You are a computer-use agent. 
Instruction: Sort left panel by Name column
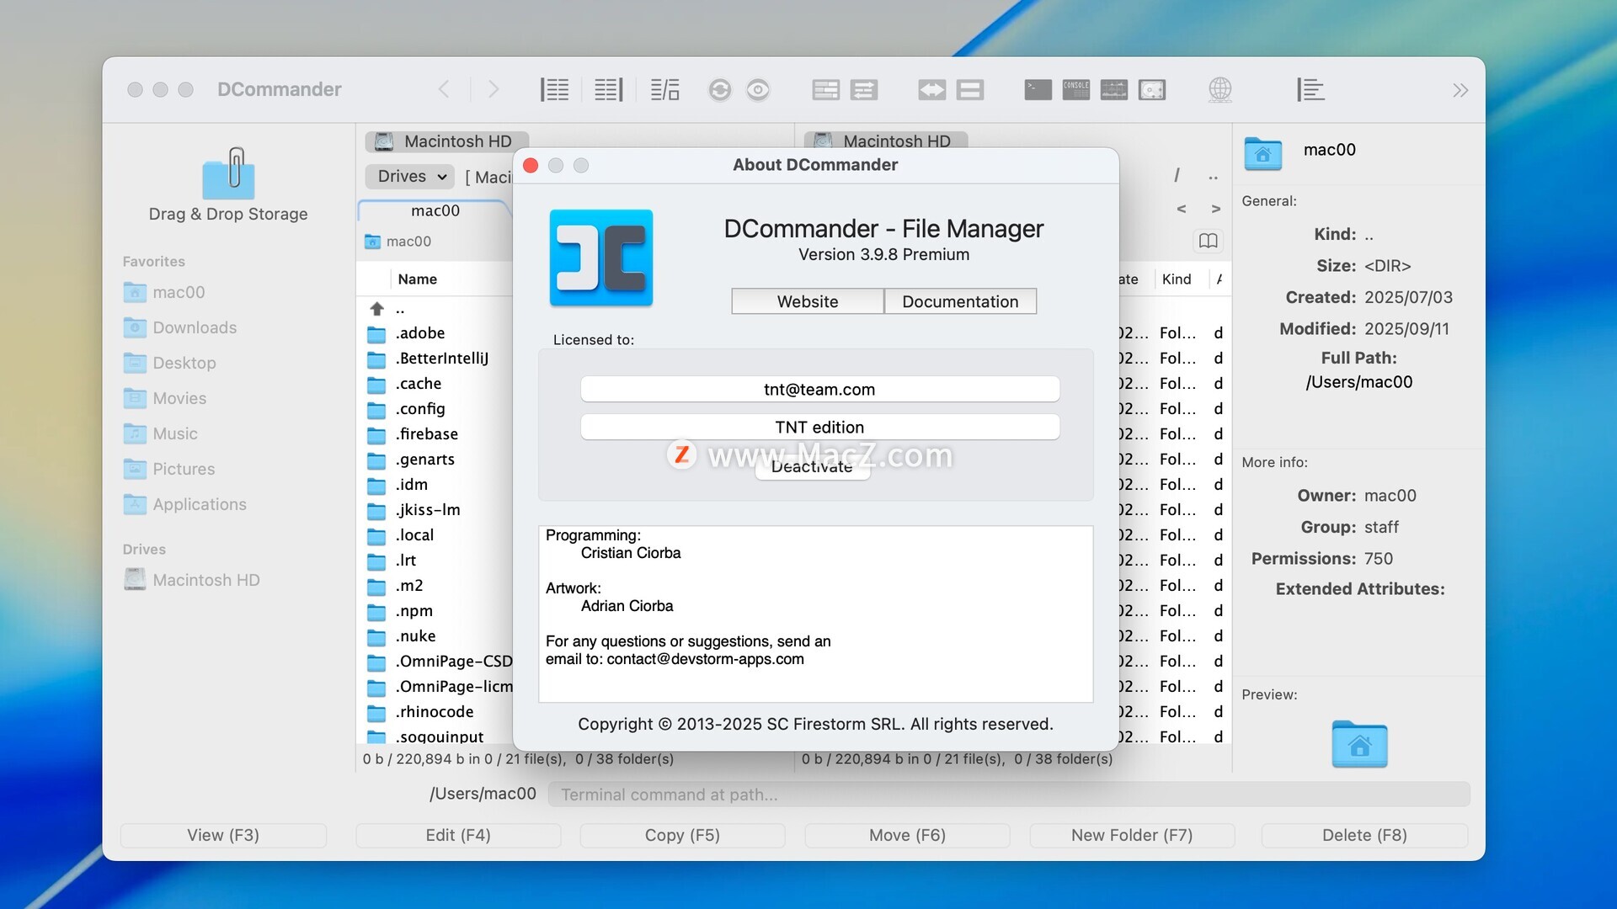coord(417,279)
